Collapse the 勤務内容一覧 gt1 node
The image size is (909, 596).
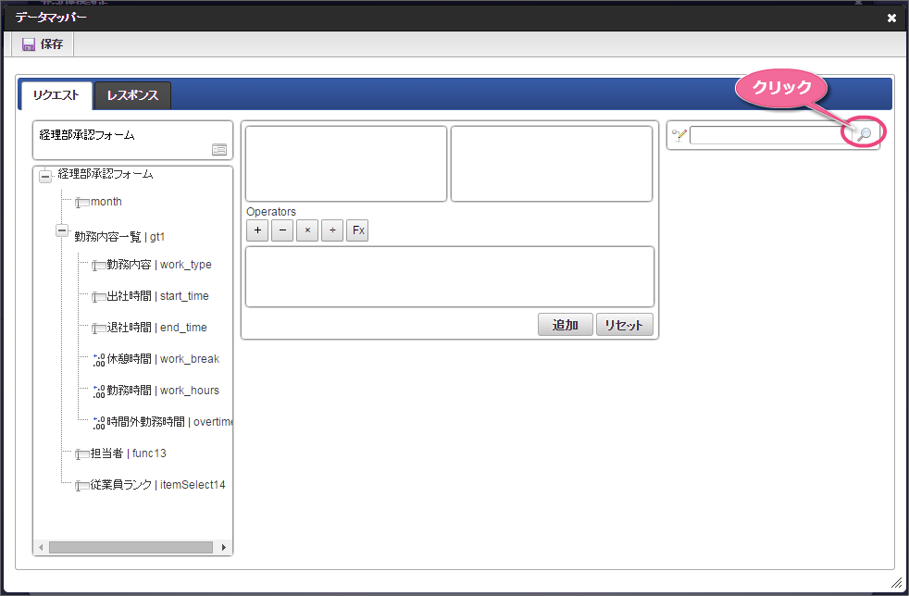(62, 230)
